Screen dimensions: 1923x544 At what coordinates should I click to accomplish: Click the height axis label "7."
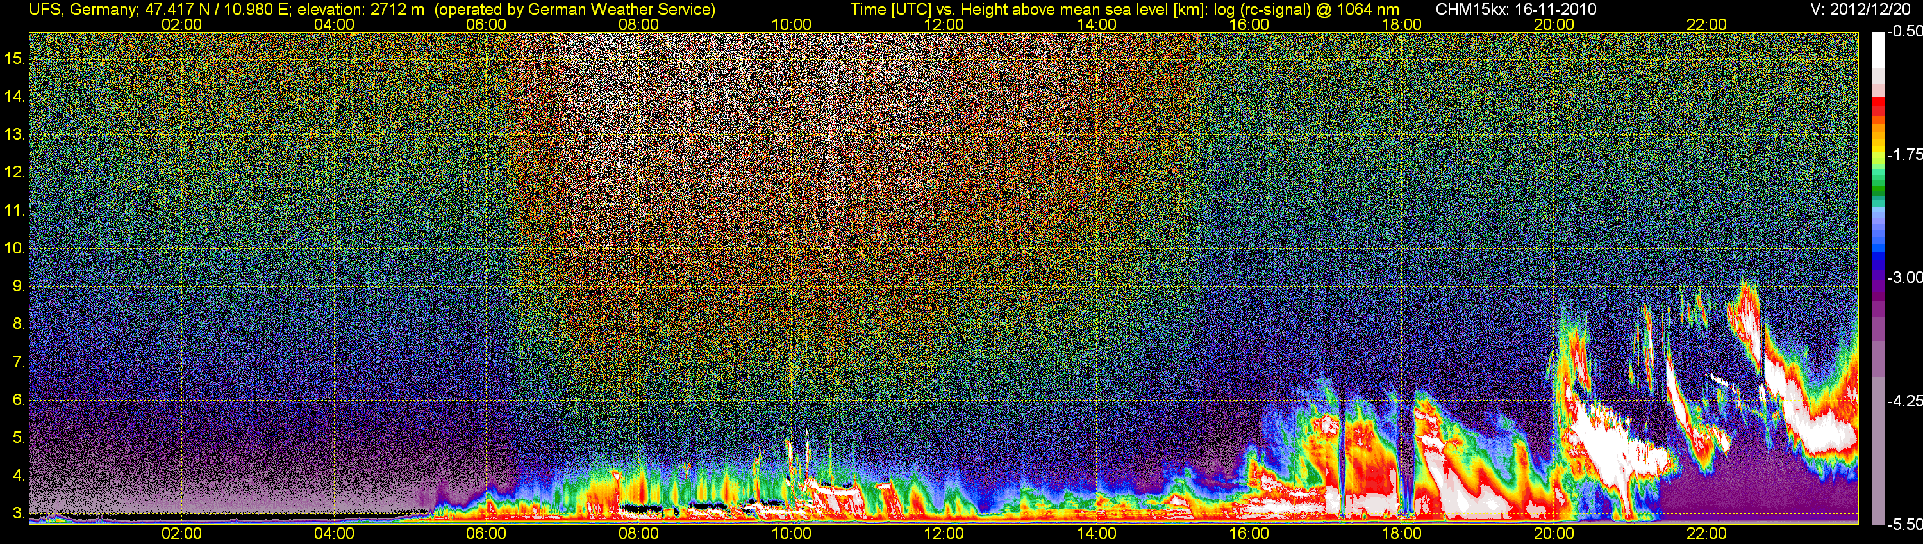pyautogui.click(x=19, y=362)
